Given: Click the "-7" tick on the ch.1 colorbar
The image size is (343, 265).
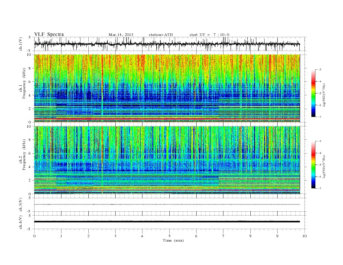Looking at the screenshot, I should click(319, 117).
